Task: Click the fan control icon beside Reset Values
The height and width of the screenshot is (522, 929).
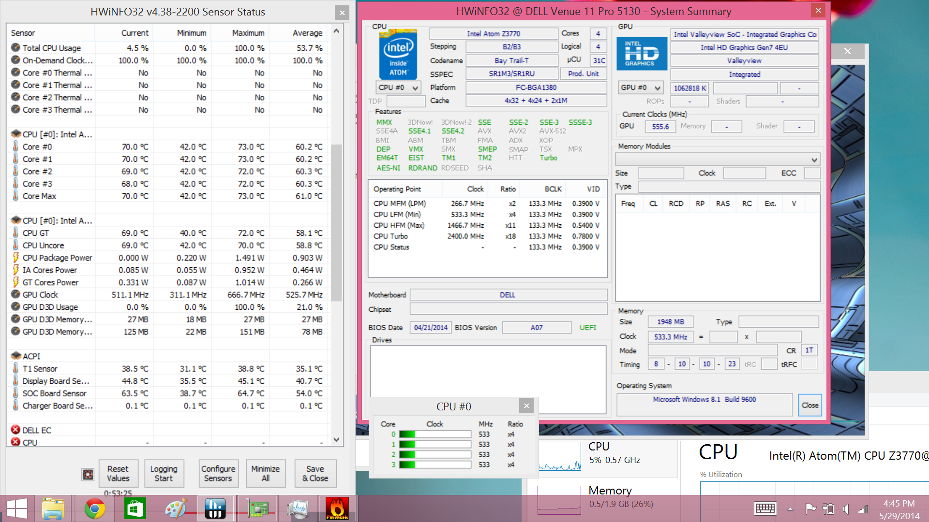Action: pos(88,474)
